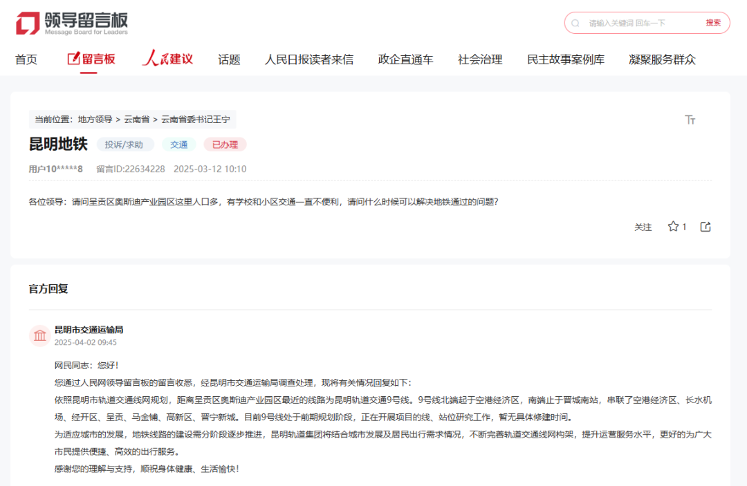Select 社会治理 in the navigation
The height and width of the screenshot is (486, 747).
click(479, 59)
